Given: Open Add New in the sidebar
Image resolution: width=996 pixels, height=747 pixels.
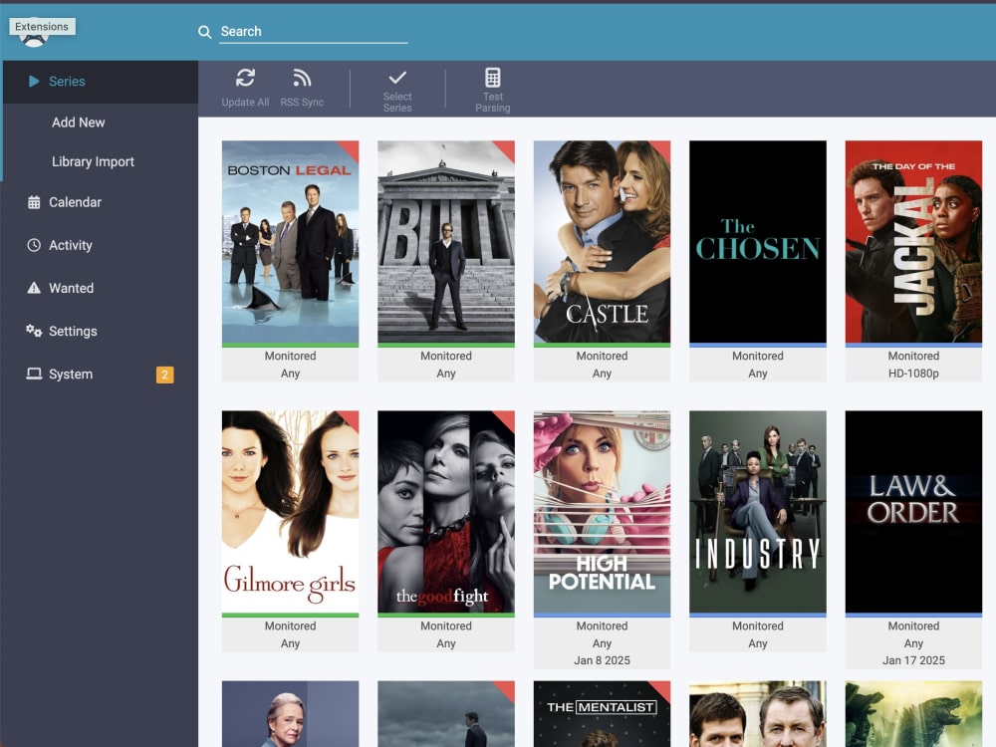Looking at the screenshot, I should [78, 123].
